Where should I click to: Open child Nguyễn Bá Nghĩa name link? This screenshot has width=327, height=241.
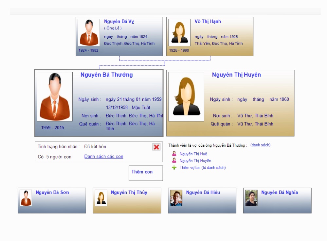tap(280, 193)
